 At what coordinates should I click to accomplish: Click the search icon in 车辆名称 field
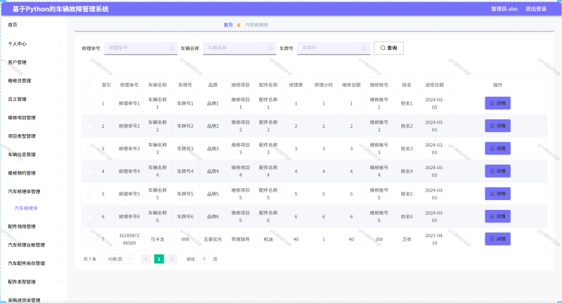[x=270, y=48]
